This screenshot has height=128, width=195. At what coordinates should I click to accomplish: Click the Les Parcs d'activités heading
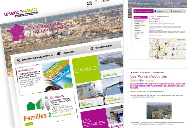tap(149, 76)
